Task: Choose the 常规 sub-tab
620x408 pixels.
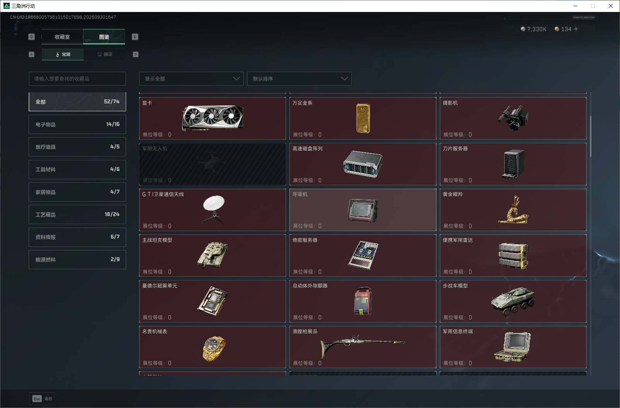Action: [63, 54]
